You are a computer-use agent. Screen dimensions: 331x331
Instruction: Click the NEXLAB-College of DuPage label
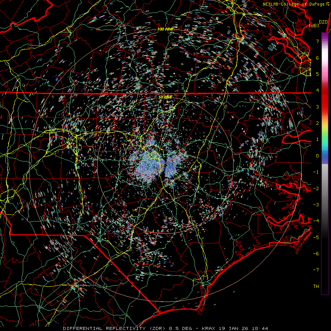pos(293,4)
